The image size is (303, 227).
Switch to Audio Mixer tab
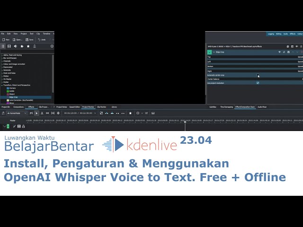coord(262,107)
